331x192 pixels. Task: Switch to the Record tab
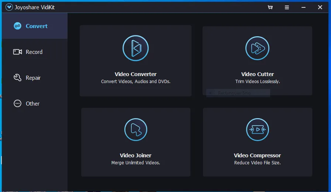coord(34,52)
